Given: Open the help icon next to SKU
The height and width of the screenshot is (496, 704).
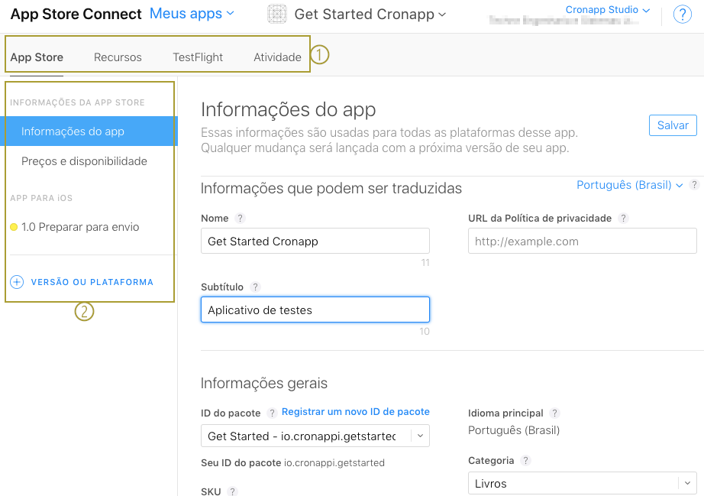Looking at the screenshot, I should tap(232, 491).
